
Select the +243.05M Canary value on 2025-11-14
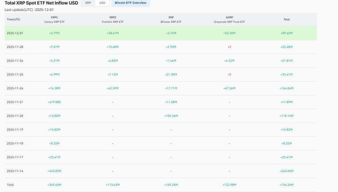tap(54, 171)
